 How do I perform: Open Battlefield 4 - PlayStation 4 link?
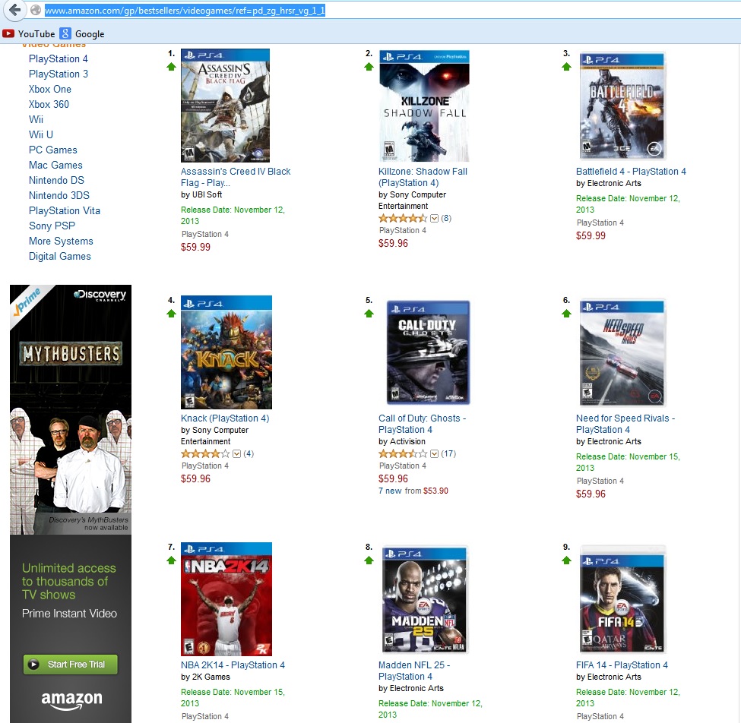631,172
